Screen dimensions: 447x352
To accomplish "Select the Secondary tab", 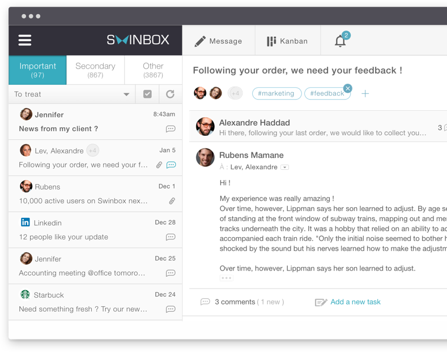I will tap(96, 70).
